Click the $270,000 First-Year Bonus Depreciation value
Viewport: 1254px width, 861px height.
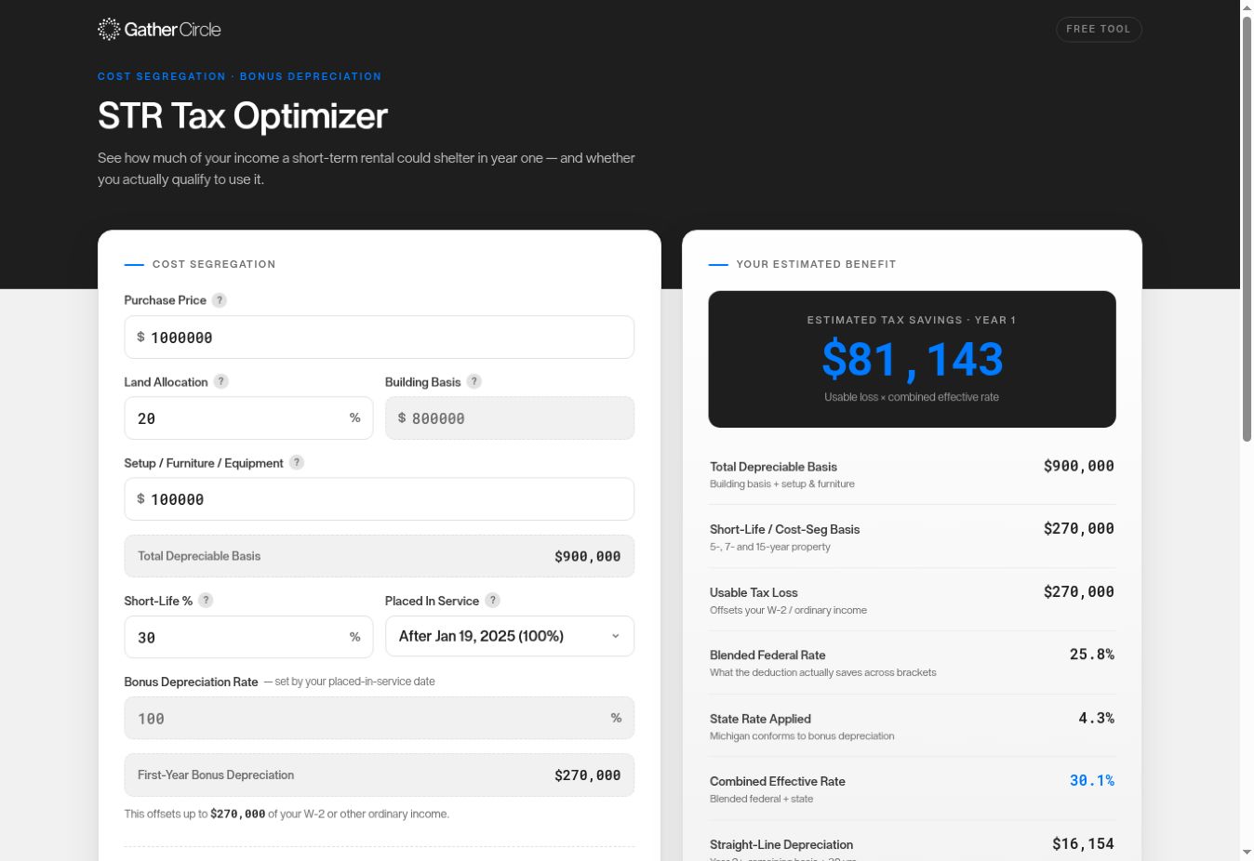tap(587, 775)
